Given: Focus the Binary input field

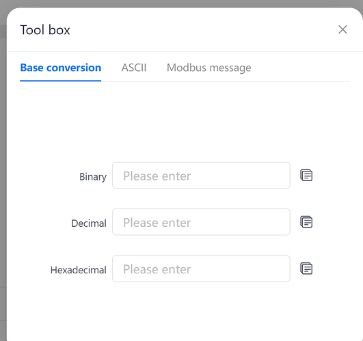Looking at the screenshot, I should (201, 176).
